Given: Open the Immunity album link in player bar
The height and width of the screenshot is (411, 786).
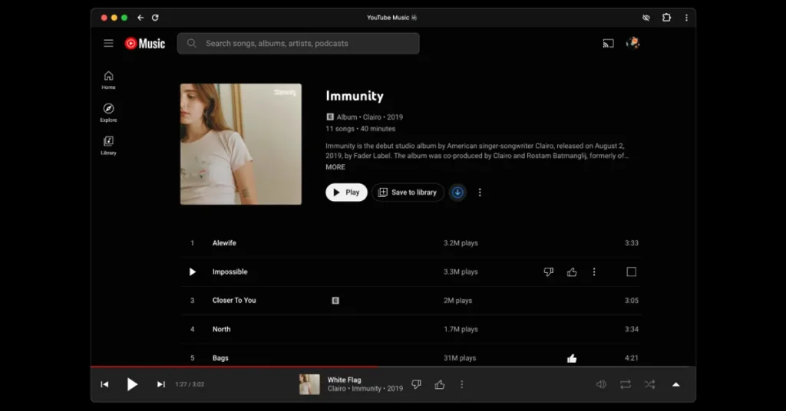Looking at the screenshot, I should tap(366, 389).
